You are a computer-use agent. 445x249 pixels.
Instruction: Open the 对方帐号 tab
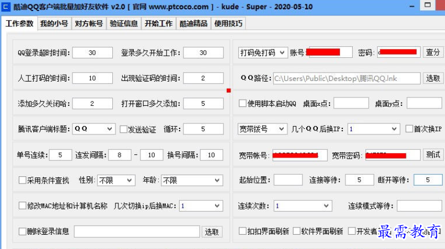click(89, 24)
